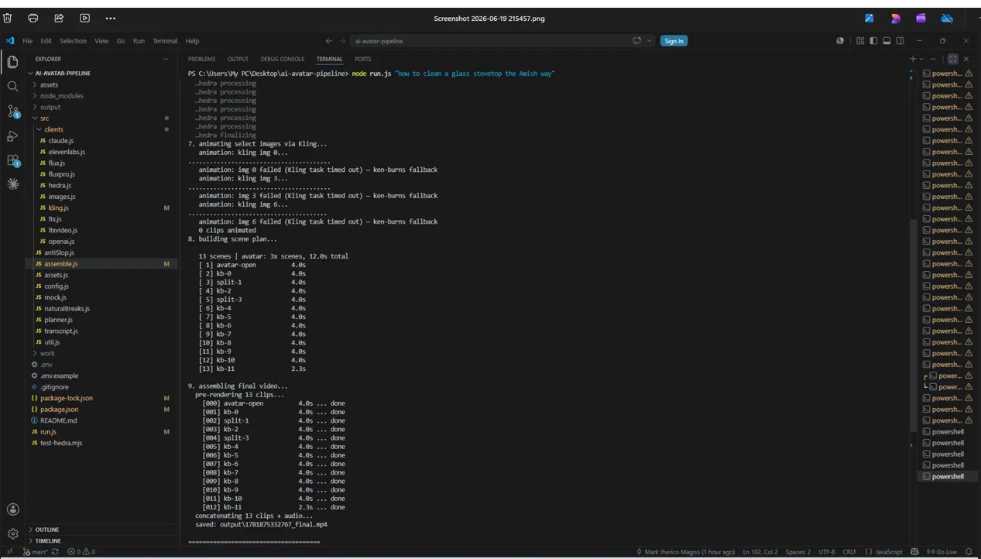Open the assemble.js file
The width and height of the screenshot is (981, 559).
pyautogui.click(x=60, y=264)
